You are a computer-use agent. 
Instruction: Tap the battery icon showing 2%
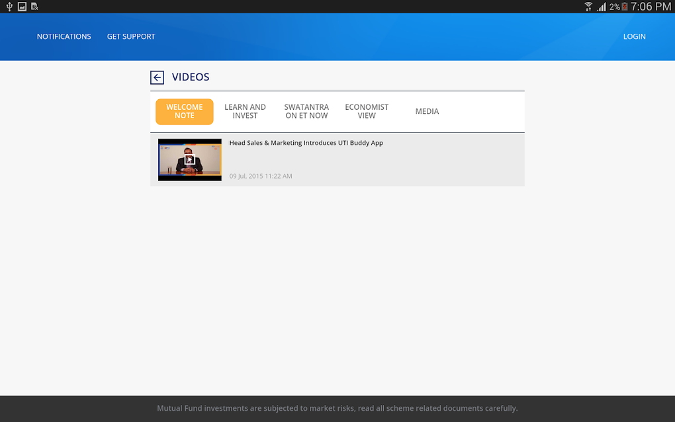pos(625,7)
